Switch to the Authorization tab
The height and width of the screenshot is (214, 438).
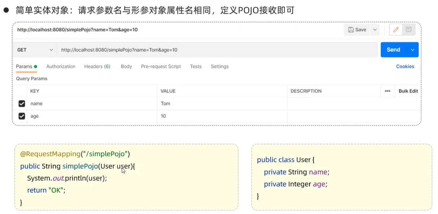click(61, 67)
